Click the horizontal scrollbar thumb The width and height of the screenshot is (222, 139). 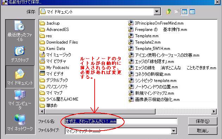point(100,112)
